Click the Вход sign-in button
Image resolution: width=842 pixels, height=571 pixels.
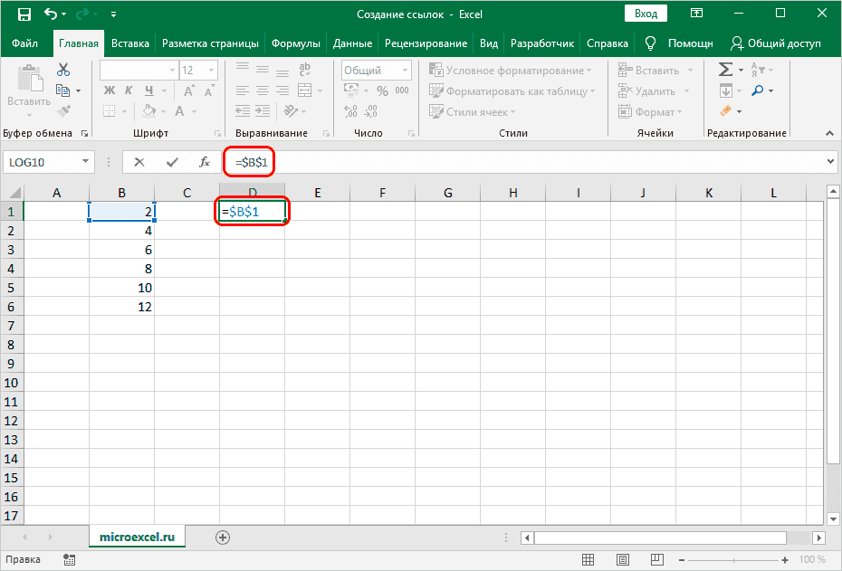point(646,14)
